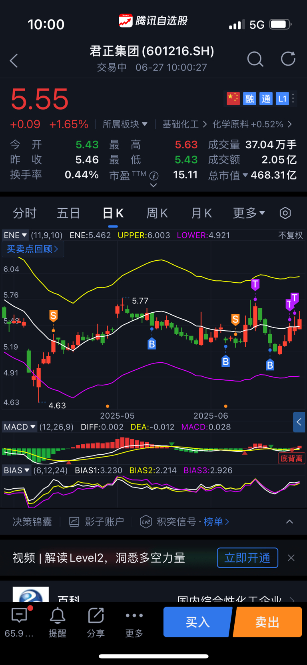Tap the battery status icon
Image resolution: width=307 pixels, height=665 pixels.
[281, 24]
